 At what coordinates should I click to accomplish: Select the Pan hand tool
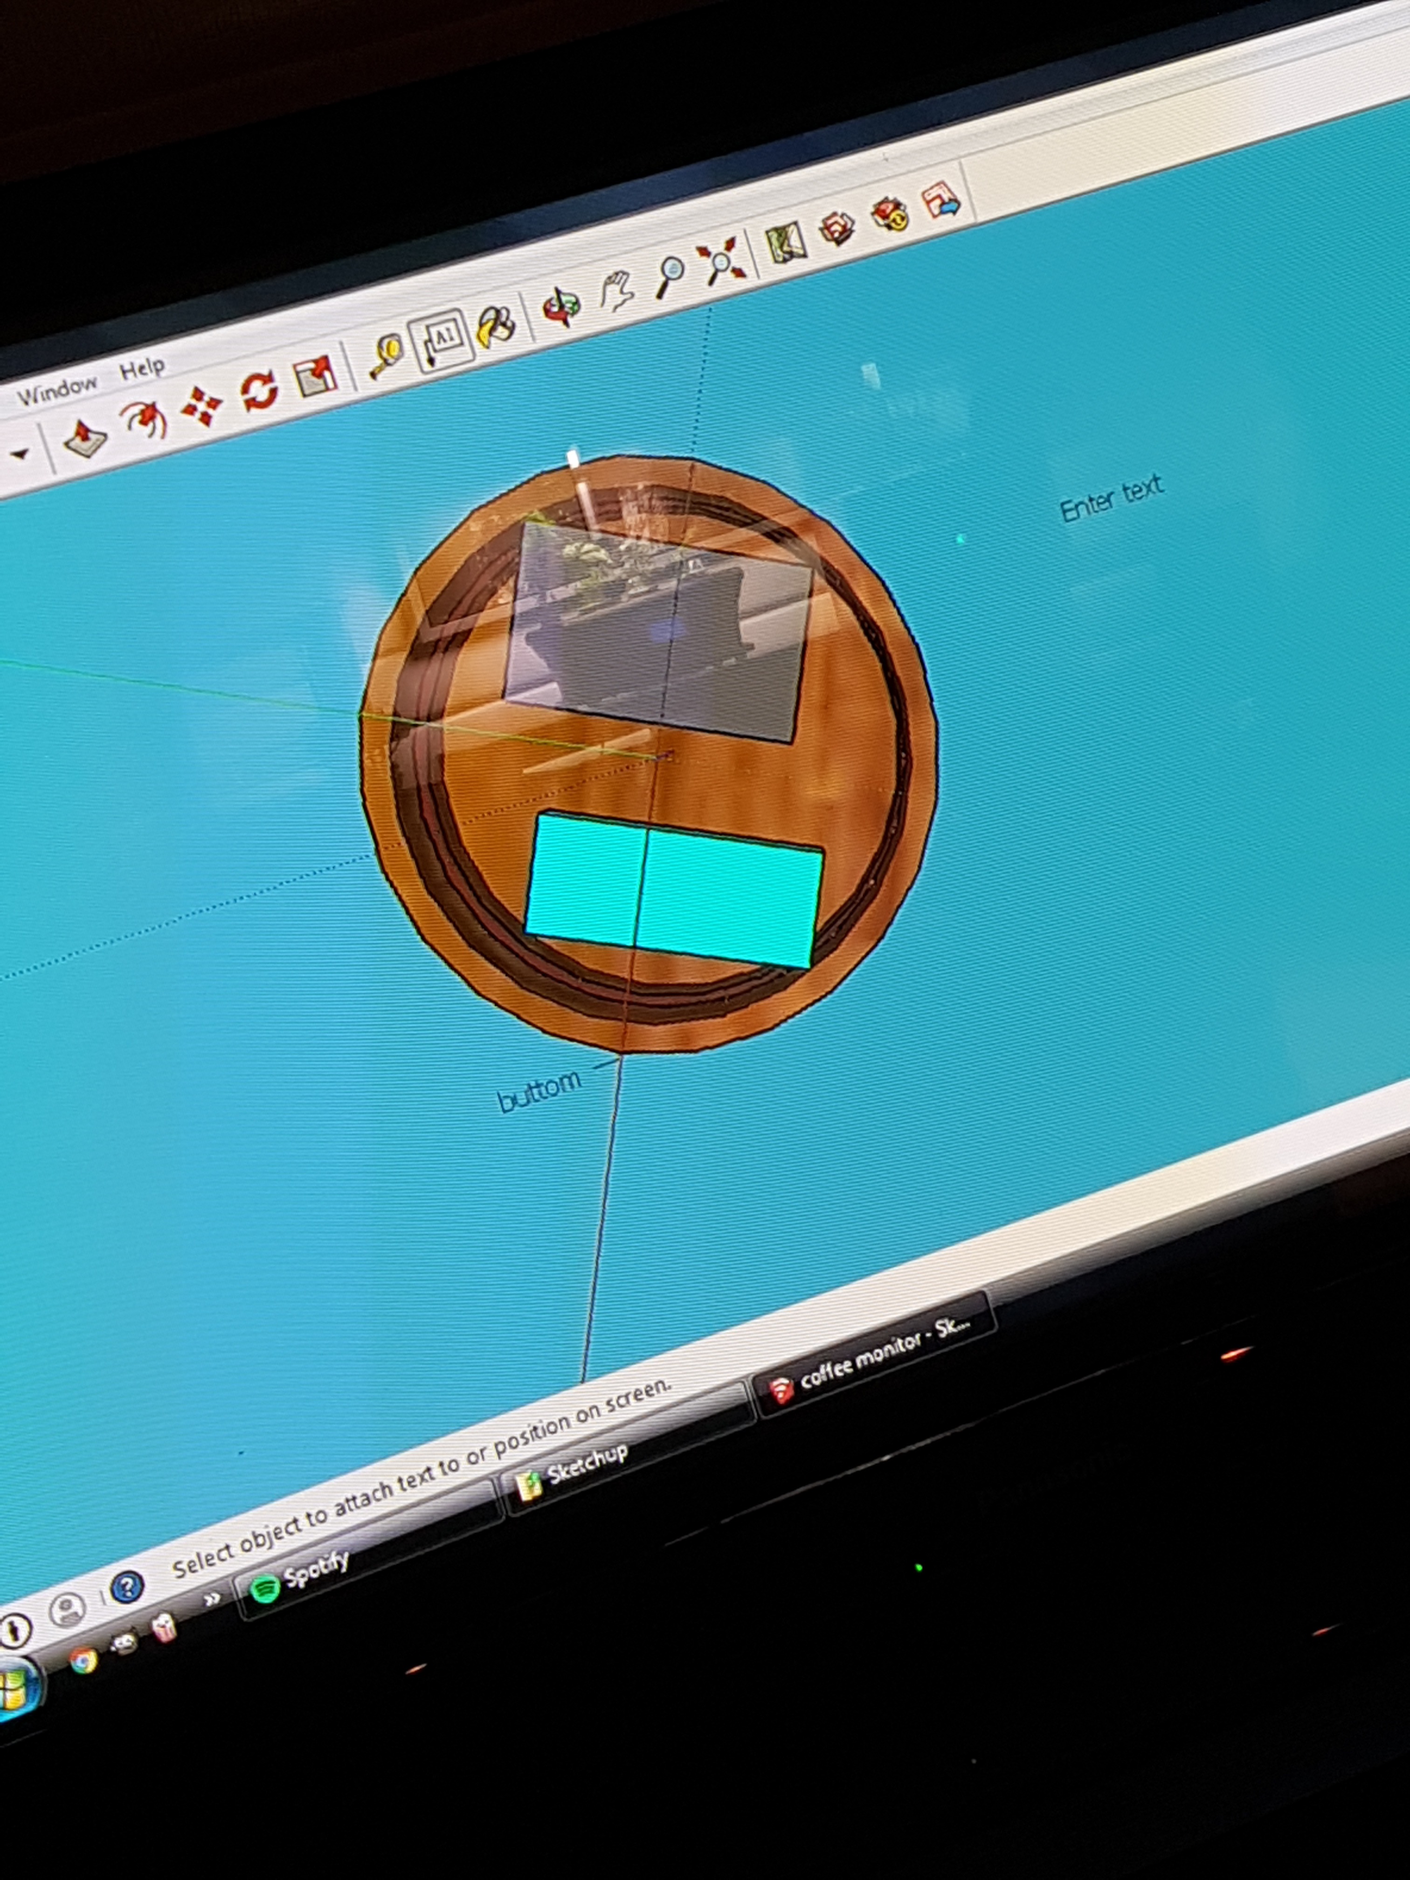pyautogui.click(x=618, y=290)
